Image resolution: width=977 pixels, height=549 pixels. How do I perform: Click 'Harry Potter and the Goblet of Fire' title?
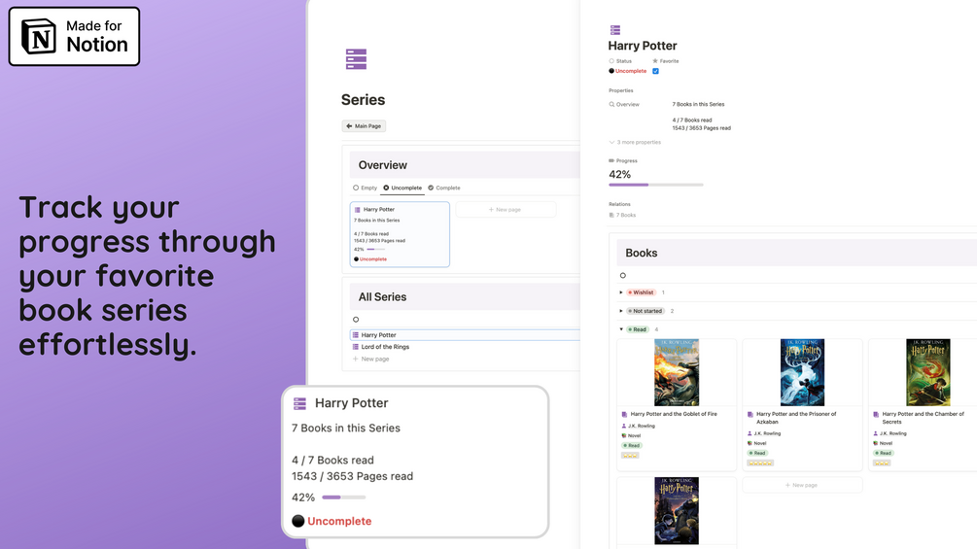(674, 414)
